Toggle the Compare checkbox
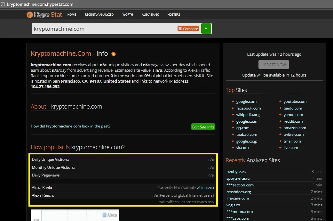 [x=180, y=29]
